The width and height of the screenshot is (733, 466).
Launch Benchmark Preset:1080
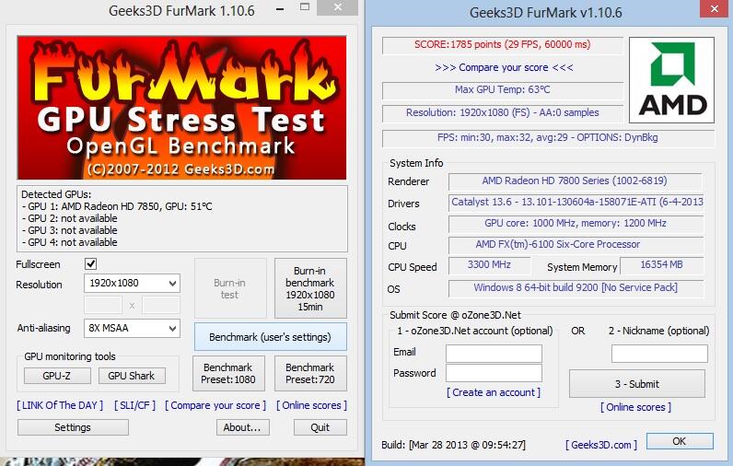227,374
